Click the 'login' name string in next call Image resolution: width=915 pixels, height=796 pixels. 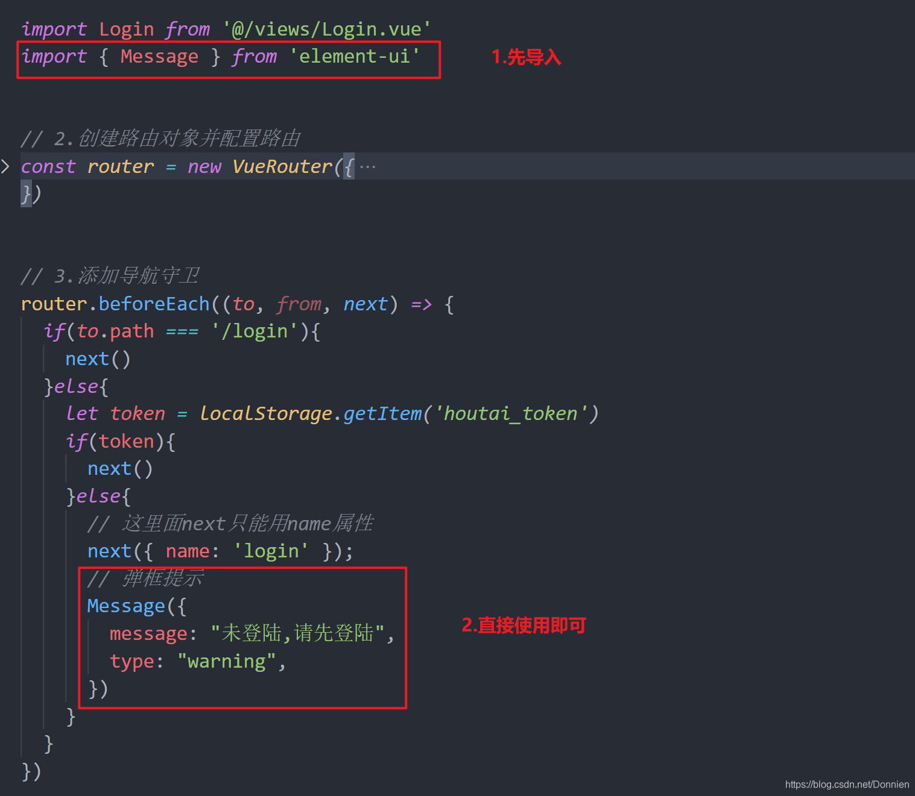pos(271,551)
